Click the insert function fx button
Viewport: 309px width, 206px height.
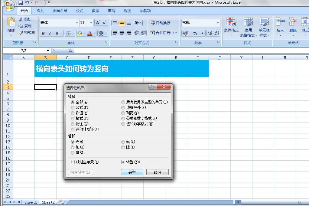pyautogui.click(x=70, y=51)
